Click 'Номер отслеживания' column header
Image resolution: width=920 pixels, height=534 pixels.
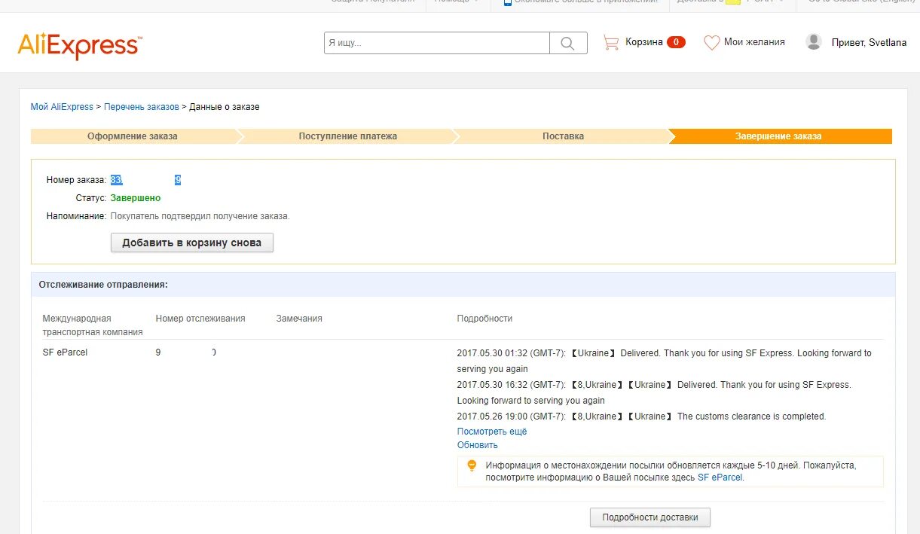pyautogui.click(x=200, y=319)
